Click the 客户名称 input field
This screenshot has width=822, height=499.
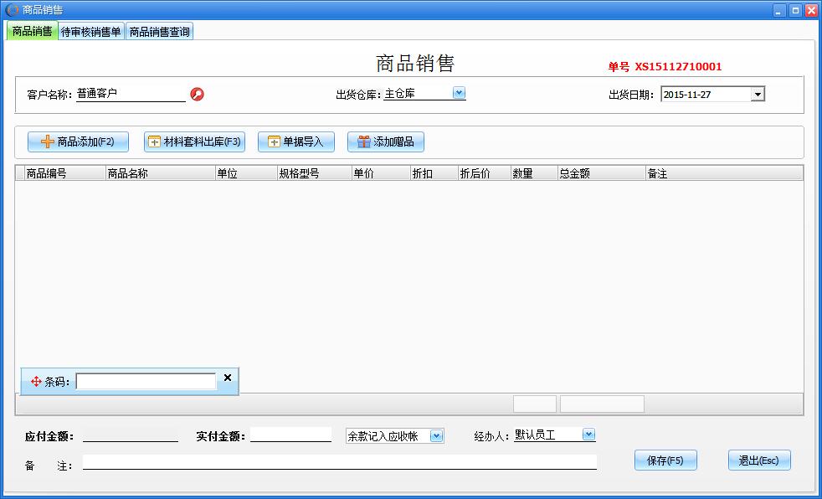131,94
